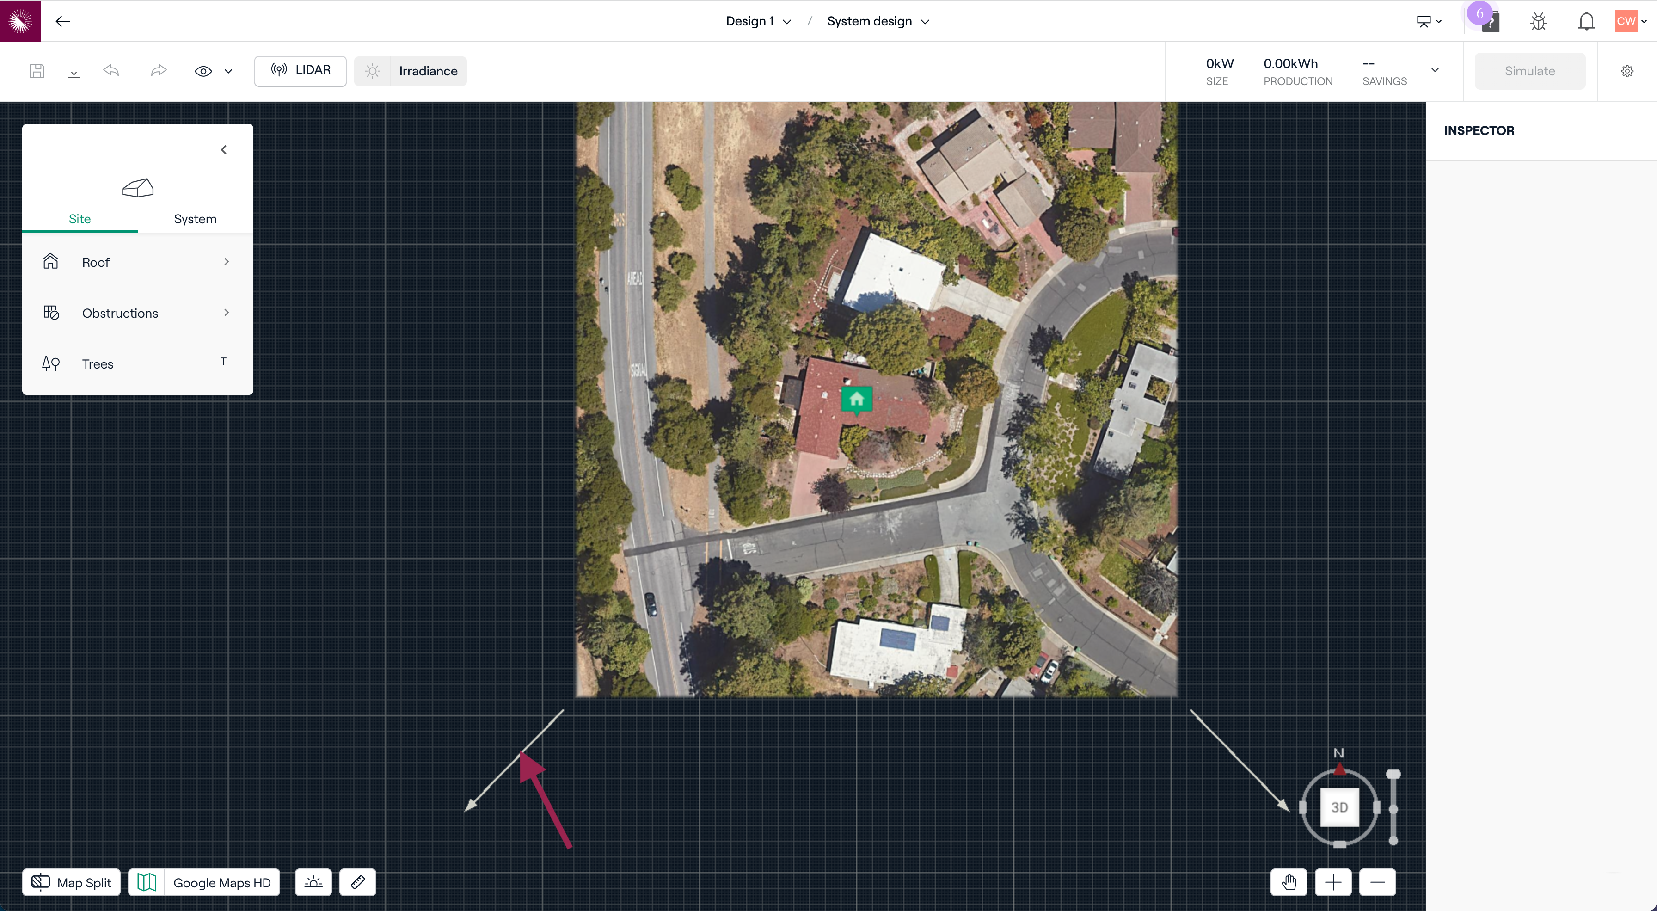Click the vertical tilt slider handle

[x=1393, y=775]
